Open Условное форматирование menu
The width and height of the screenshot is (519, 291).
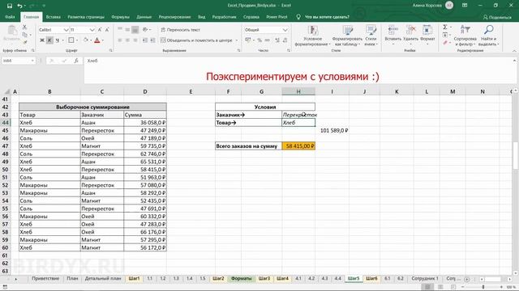(x=312, y=36)
